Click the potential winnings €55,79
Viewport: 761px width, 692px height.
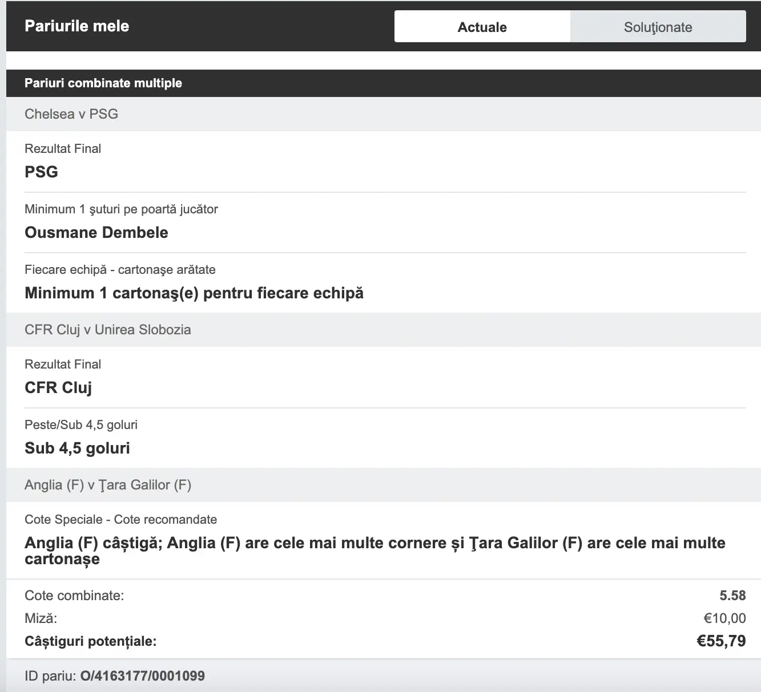coord(721,641)
